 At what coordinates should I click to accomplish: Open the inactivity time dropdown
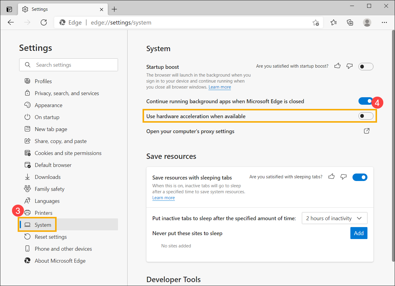click(x=334, y=218)
